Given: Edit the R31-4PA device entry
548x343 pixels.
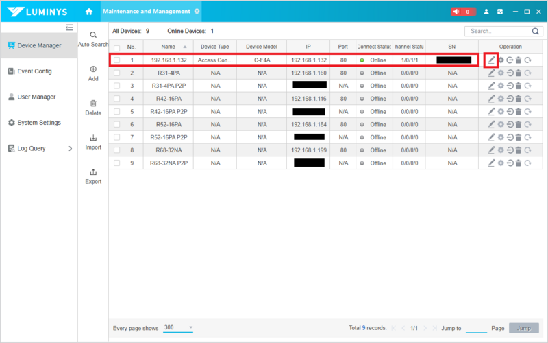Looking at the screenshot, I should [491, 73].
